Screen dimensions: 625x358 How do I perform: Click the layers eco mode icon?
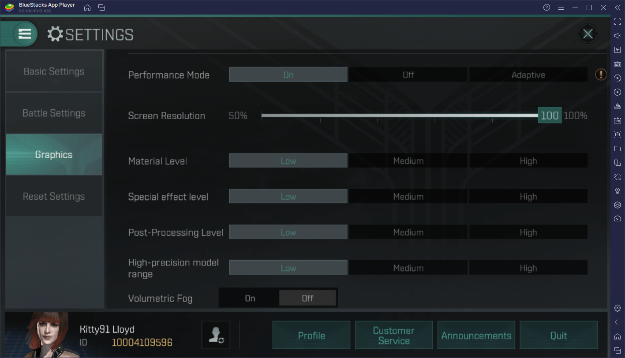click(618, 205)
